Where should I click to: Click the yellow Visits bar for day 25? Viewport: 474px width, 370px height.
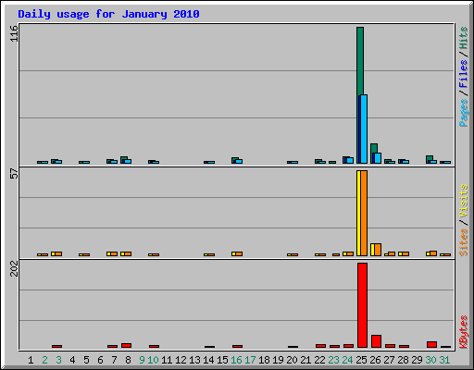pos(358,213)
